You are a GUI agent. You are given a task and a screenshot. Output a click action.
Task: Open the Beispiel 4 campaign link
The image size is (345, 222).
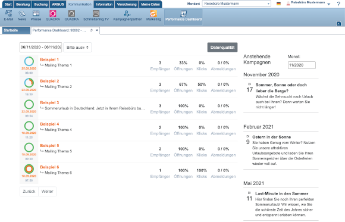pyautogui.click(x=49, y=124)
